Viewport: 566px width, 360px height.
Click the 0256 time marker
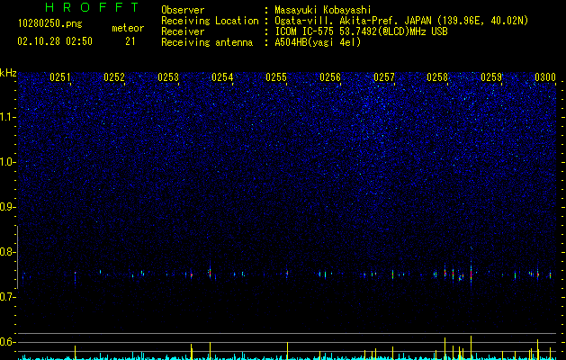pos(330,77)
